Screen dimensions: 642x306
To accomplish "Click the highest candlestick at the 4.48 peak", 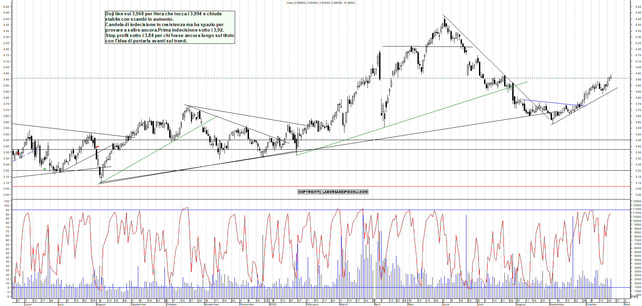I will click(x=444, y=23).
